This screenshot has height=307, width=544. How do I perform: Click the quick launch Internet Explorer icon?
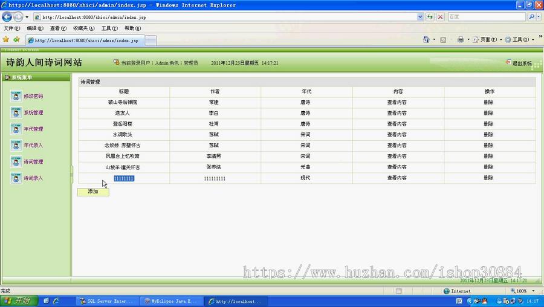click(x=56, y=301)
